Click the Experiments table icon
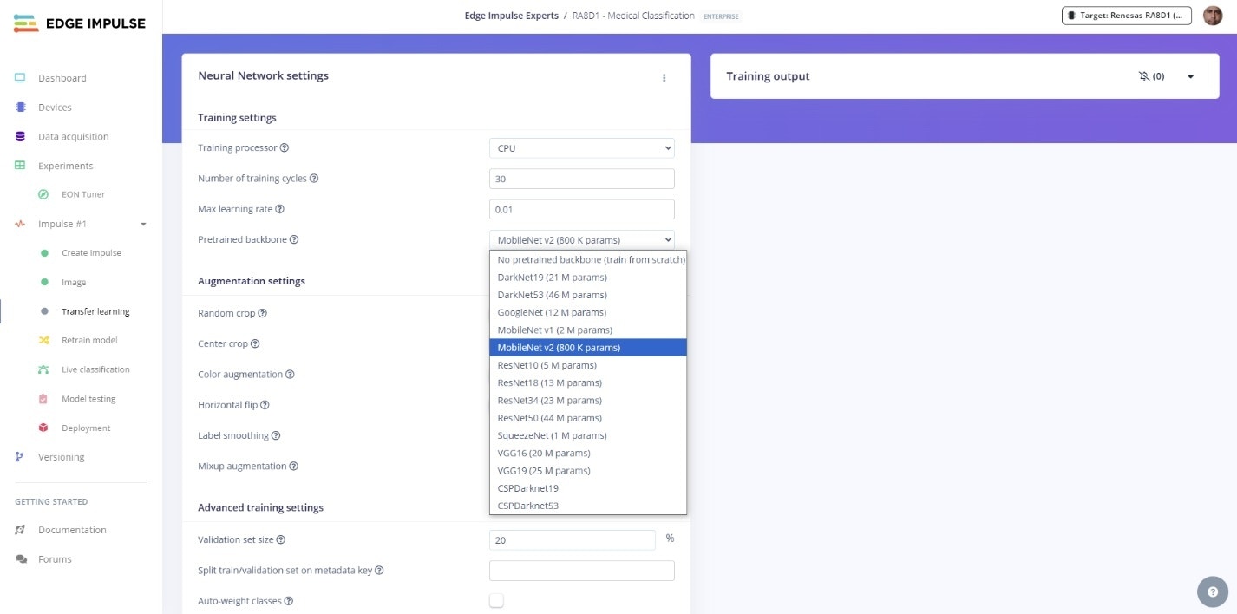Screen dimensions: 1237x614 [x=20, y=166]
